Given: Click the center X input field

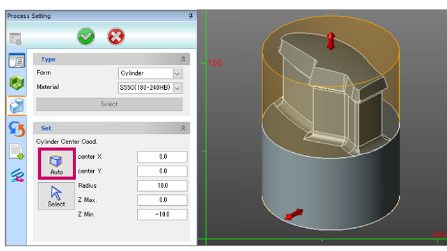Looking at the screenshot, I should [162, 157].
